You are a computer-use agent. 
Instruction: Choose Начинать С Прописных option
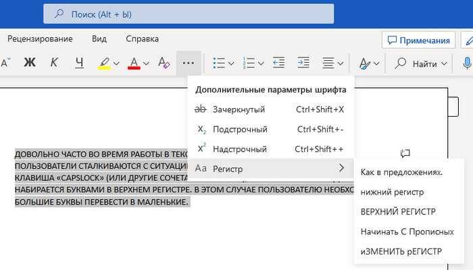coord(407,232)
